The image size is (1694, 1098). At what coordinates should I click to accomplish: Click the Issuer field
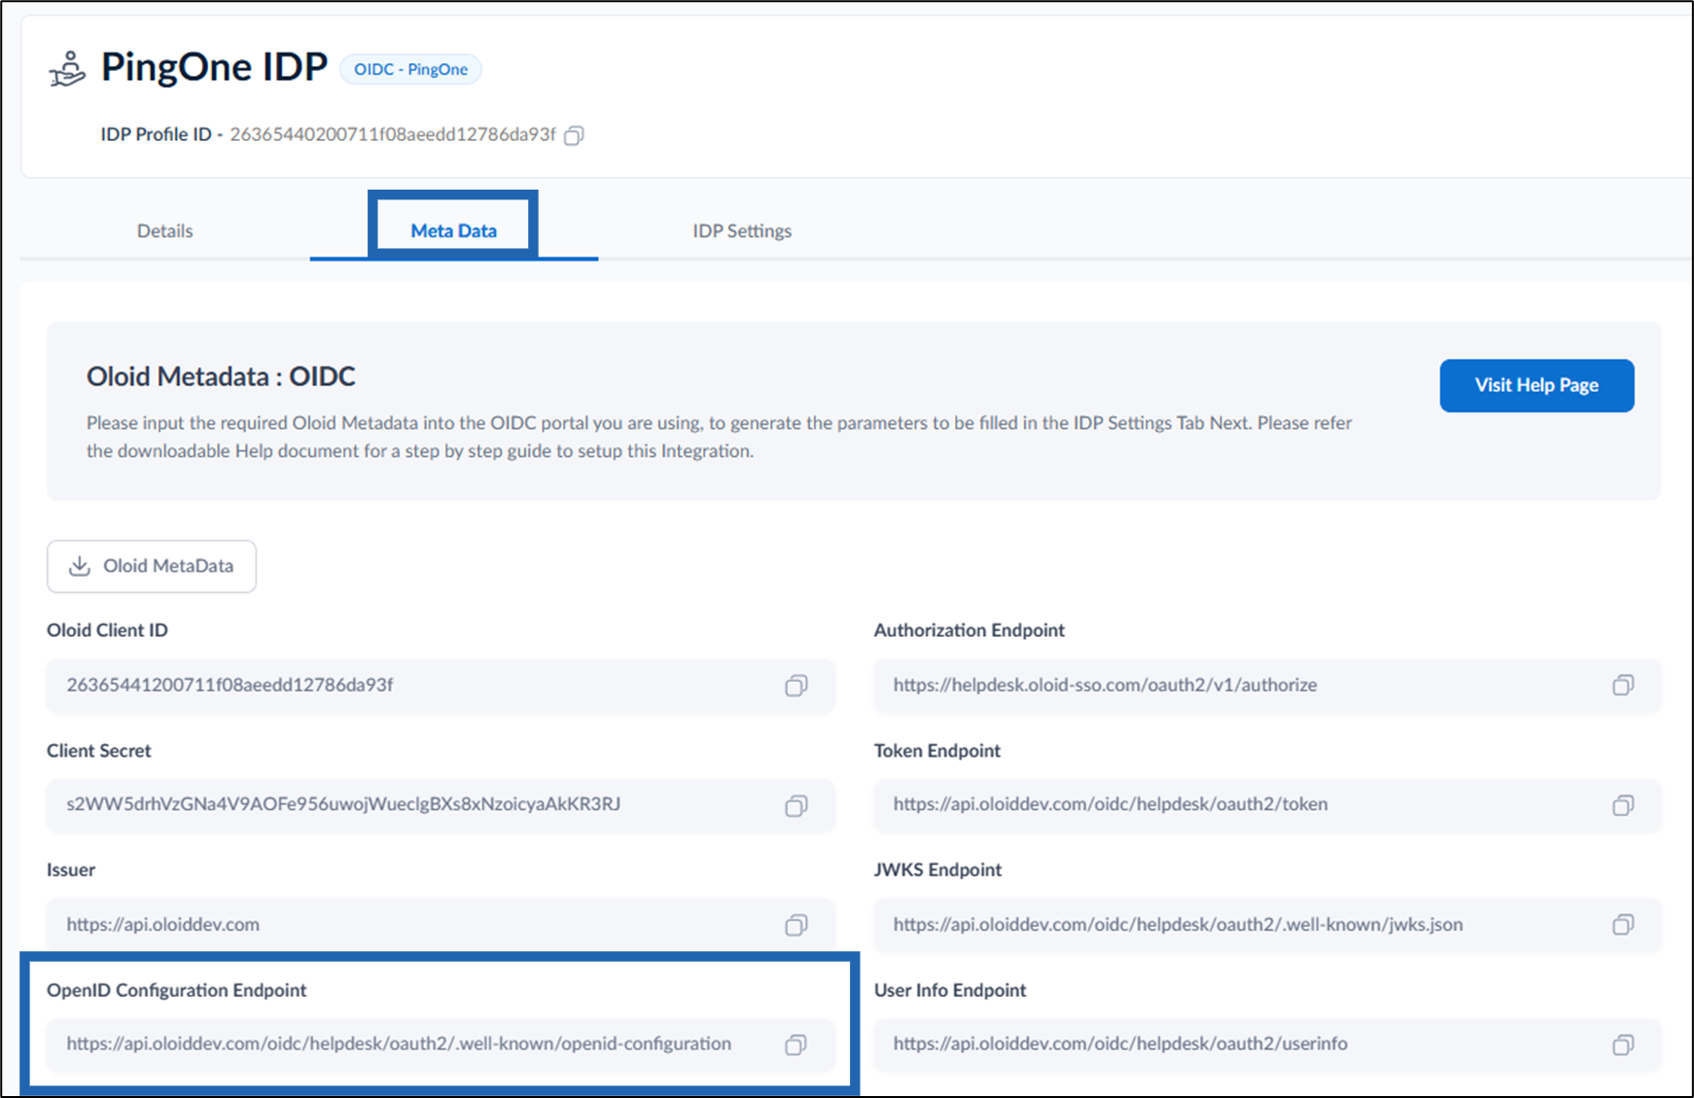coord(441,925)
